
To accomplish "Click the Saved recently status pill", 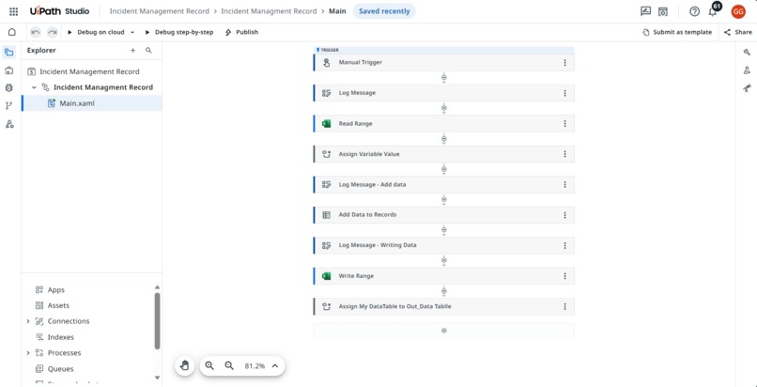I will point(384,11).
